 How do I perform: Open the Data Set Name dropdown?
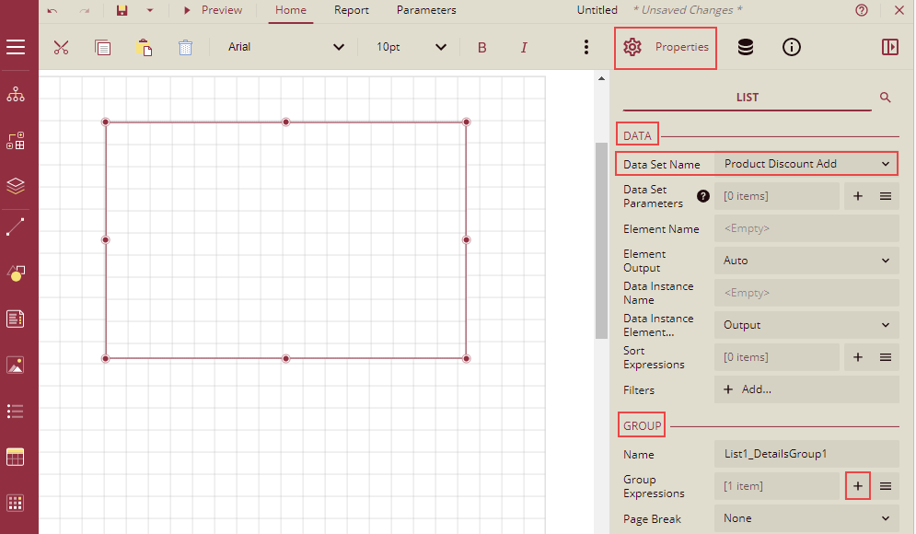click(806, 164)
